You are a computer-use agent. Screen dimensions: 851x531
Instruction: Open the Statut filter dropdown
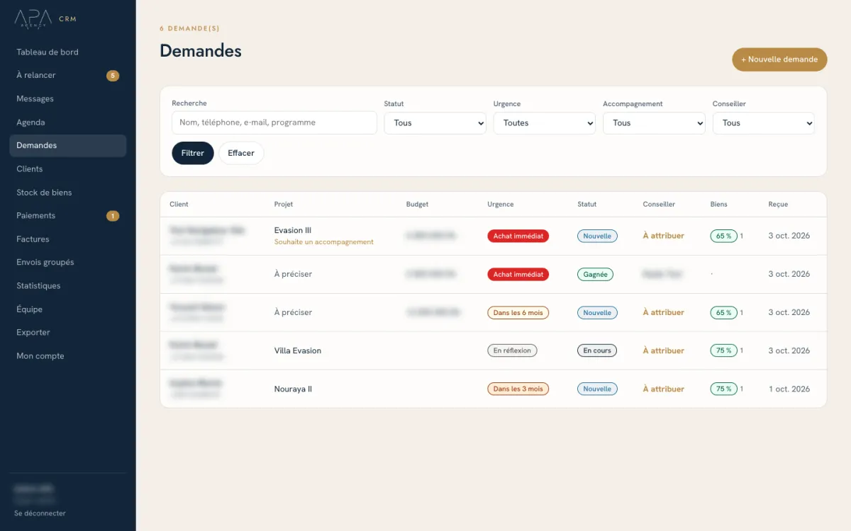[x=435, y=122]
